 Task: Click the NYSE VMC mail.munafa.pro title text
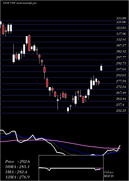pyautogui.click(x=20, y=3)
